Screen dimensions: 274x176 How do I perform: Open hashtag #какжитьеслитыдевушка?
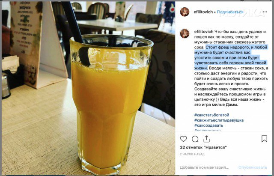click(219, 120)
